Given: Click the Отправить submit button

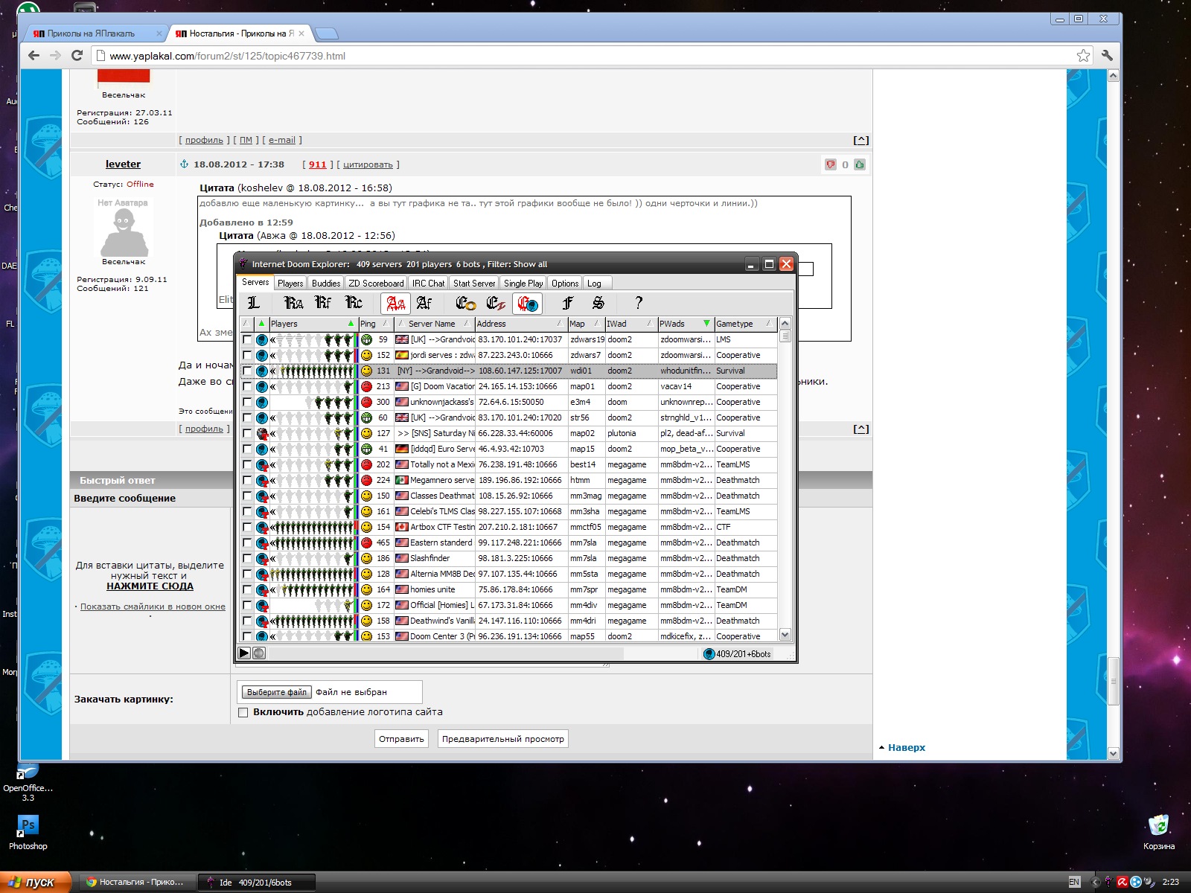Looking at the screenshot, I should 401,739.
